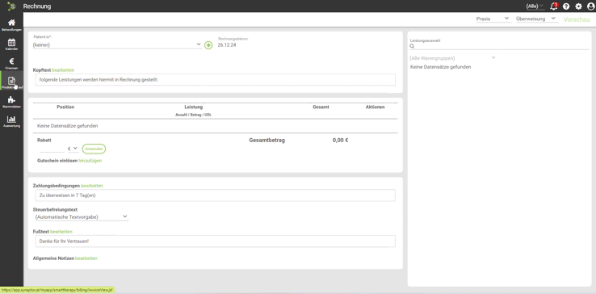
Task: Add new patient with green plus icon
Action: (x=208, y=45)
